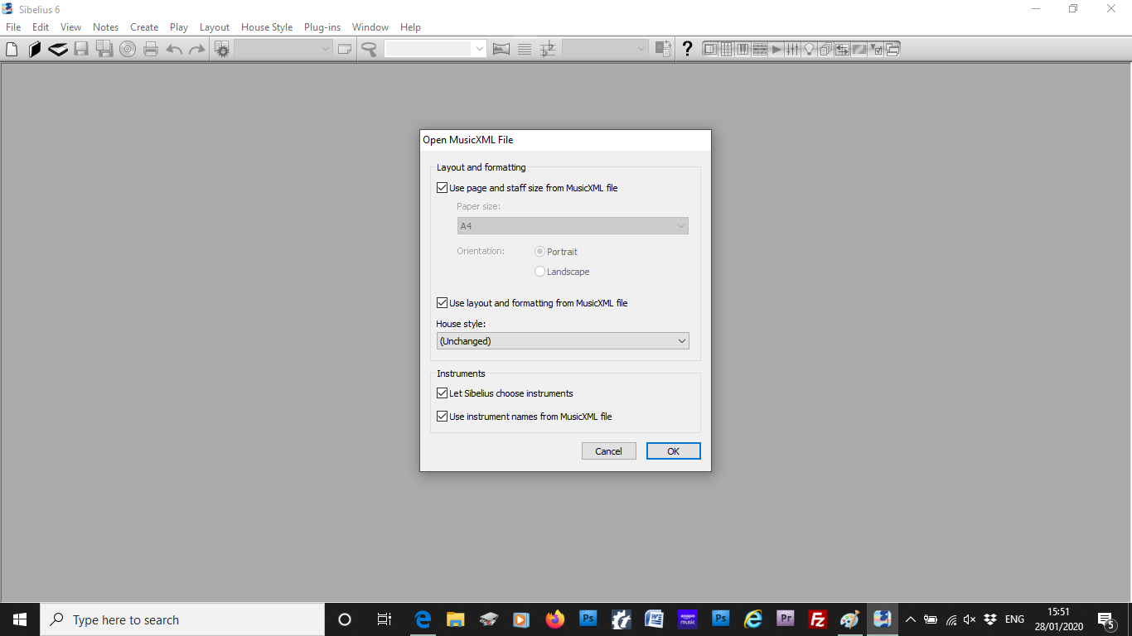
Task: Toggle the Mixer window icon
Action: [x=793, y=49]
